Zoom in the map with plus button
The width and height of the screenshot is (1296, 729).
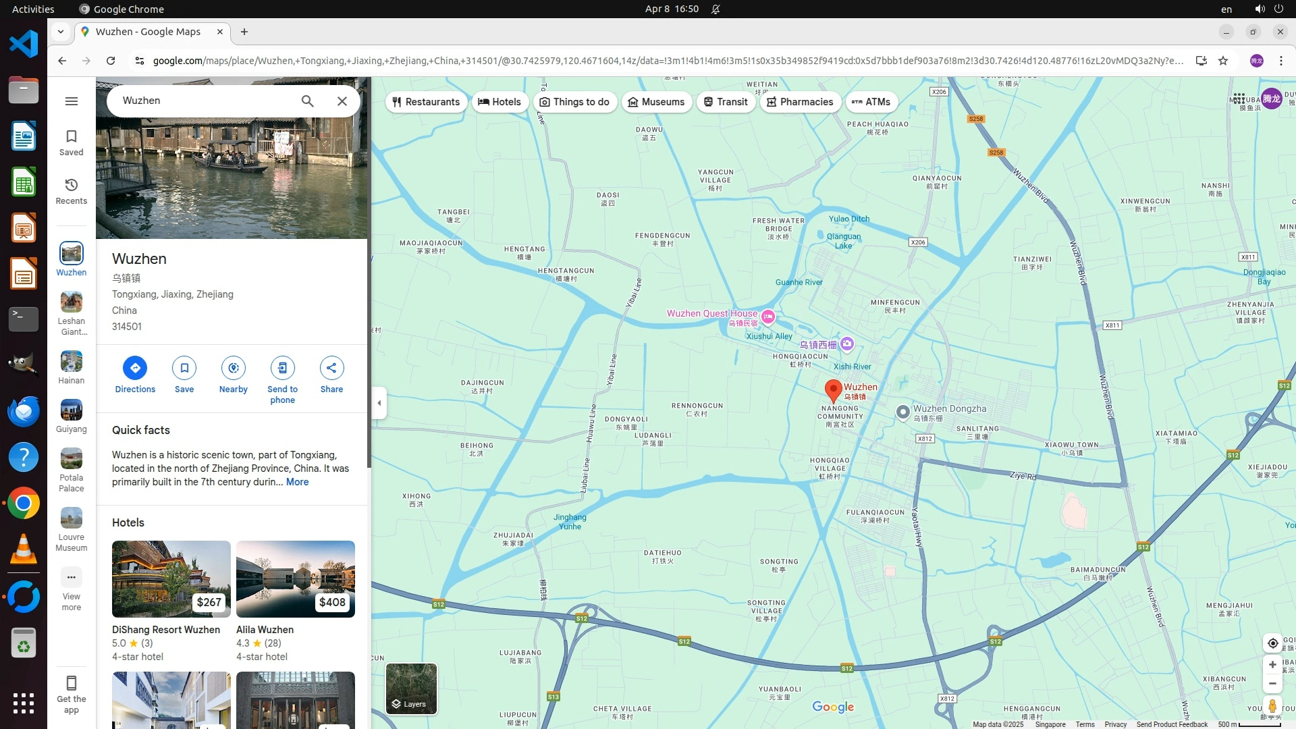coord(1272,665)
